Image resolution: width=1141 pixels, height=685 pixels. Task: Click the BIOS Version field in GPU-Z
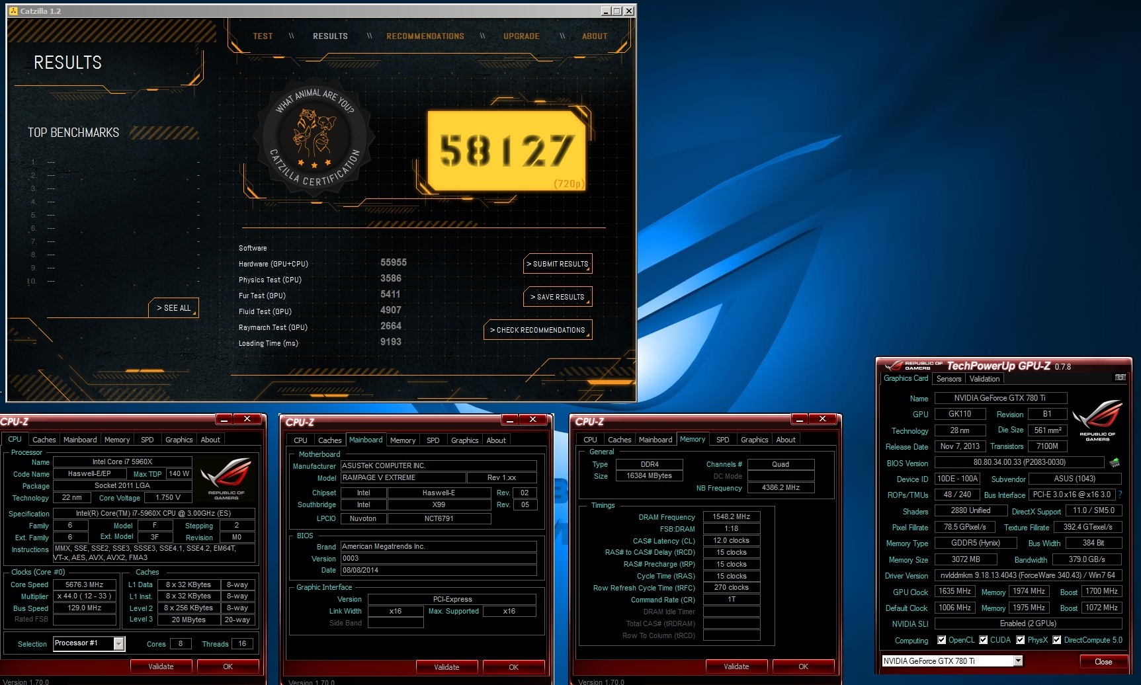(1019, 462)
